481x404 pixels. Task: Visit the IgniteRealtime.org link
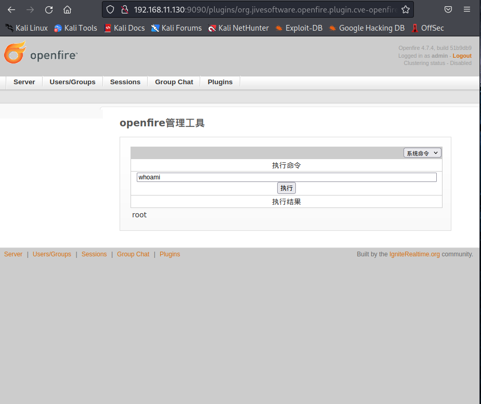[414, 254]
